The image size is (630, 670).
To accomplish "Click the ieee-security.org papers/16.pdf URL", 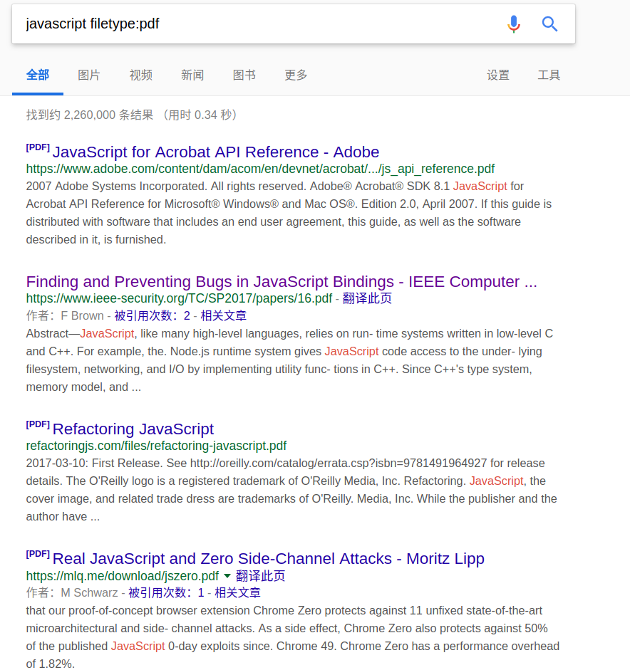I will (179, 298).
